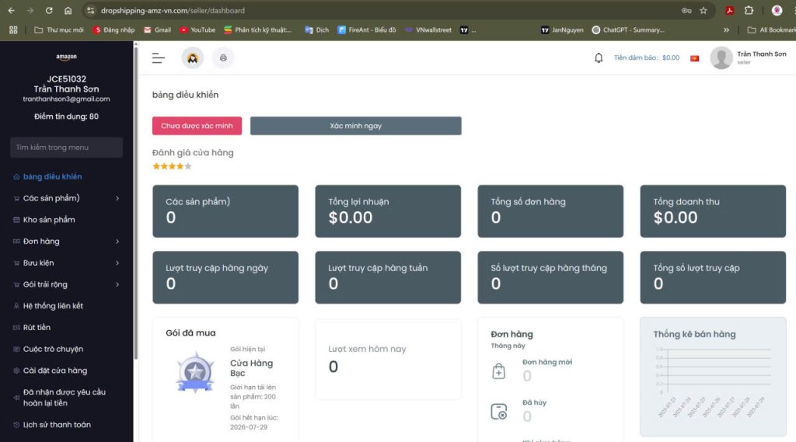Expand the Các sản phẩm) submenu arrow
796x442 pixels.
coord(117,198)
